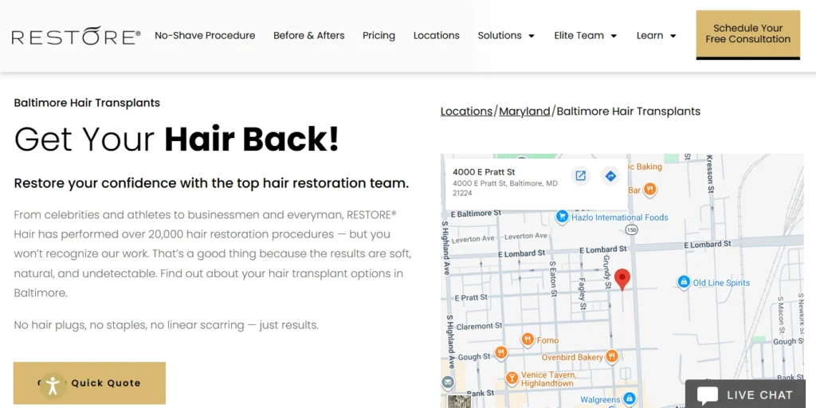Viewport: 816px width, 408px height.
Task: Click Venice Tavern, Highlandtown label
Action: tap(548, 379)
